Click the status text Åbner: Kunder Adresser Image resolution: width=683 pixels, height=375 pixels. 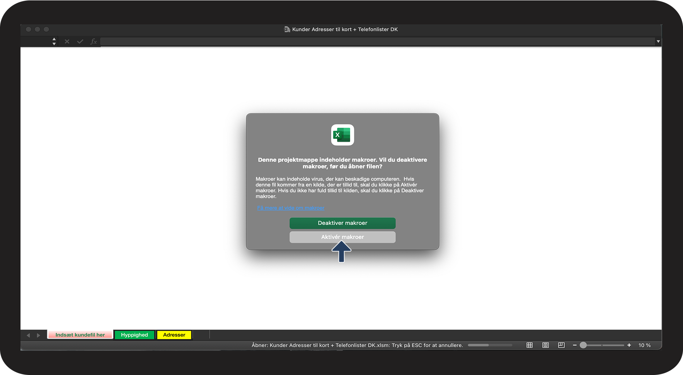coord(357,345)
